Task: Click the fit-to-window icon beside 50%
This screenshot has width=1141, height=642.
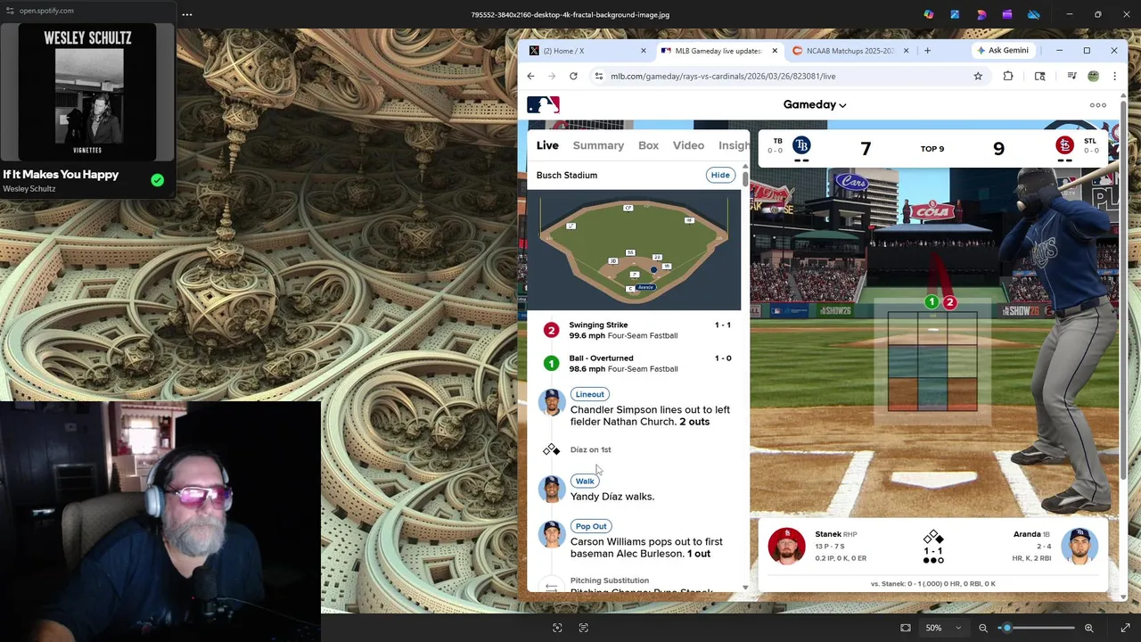Action: click(906, 628)
